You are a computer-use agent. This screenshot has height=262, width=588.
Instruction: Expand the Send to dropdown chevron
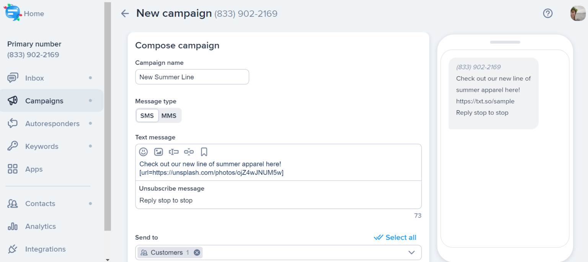[x=412, y=252]
